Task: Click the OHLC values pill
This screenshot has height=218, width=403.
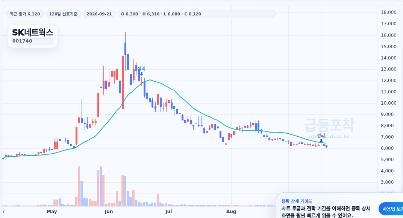Action: tap(196, 14)
